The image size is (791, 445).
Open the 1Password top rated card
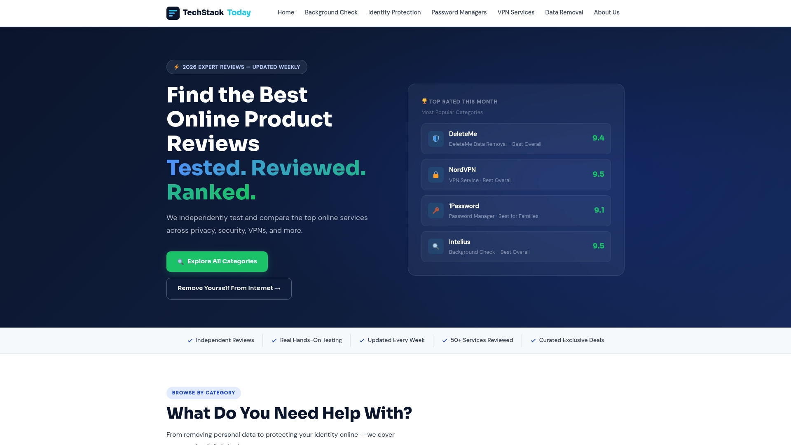click(516, 211)
